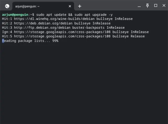Screen dimensions: 168x124
Task: Open a new terminal tab
Action: click(x=80, y=6)
